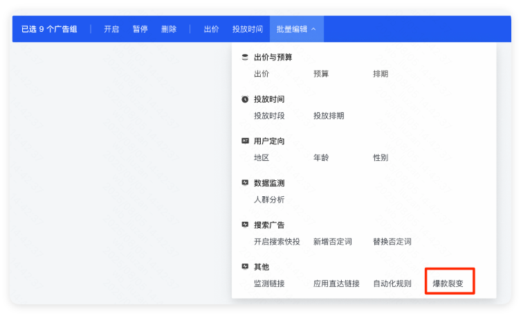Screen dimensions: 521x314
Task: Select the 新增否定词 option
Action: (333, 241)
